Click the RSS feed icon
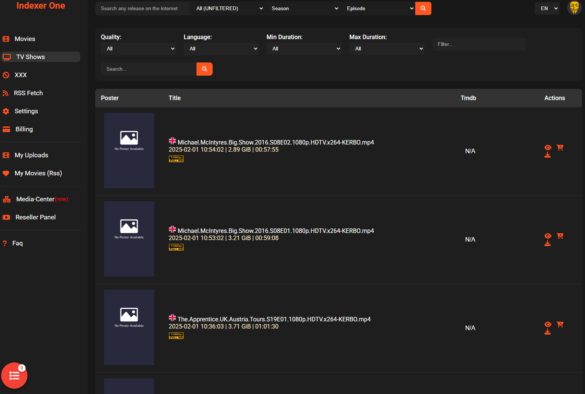The height and width of the screenshot is (394, 585). coord(6,93)
